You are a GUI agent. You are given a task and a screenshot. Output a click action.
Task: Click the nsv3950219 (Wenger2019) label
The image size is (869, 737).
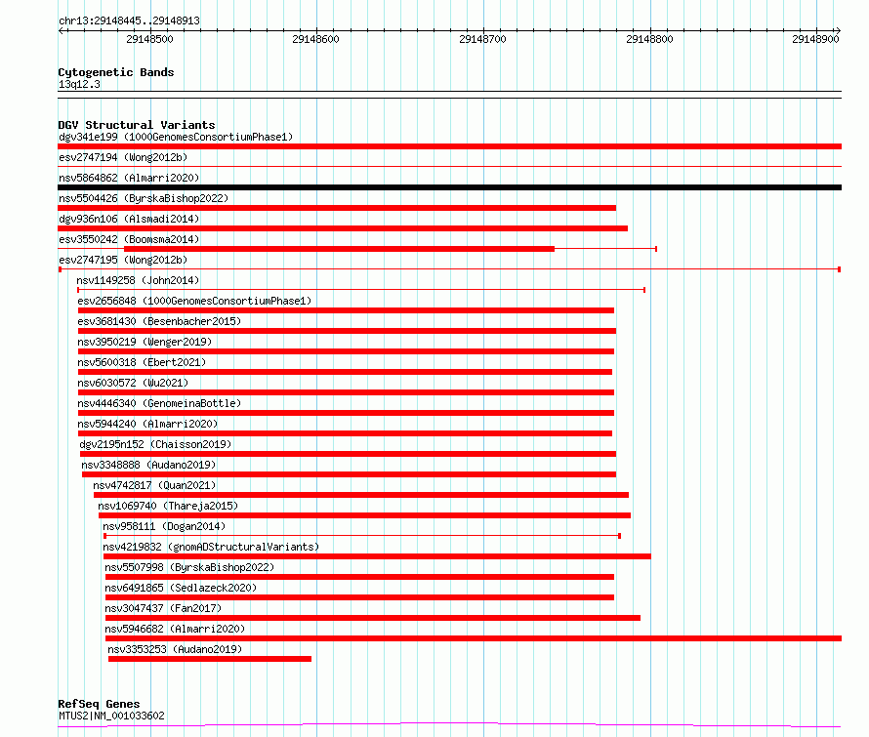coord(145,342)
